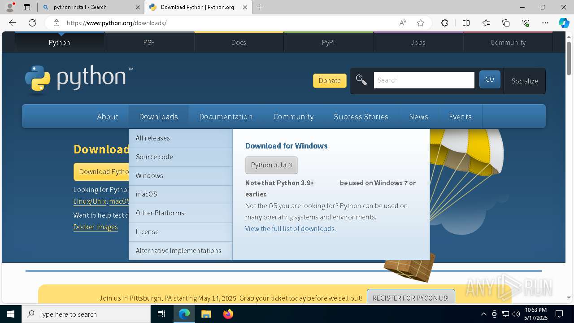Click the browser back arrow
The image size is (574, 323).
tap(13, 23)
